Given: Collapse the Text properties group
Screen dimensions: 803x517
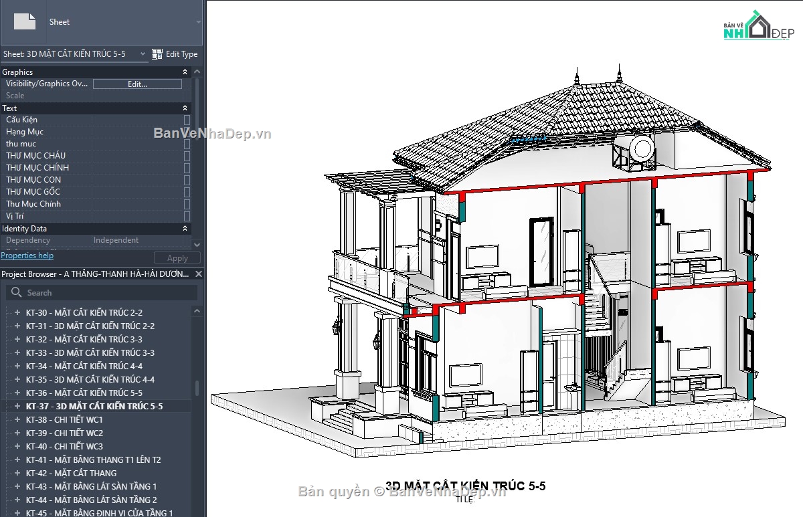Looking at the screenshot, I should point(185,108).
